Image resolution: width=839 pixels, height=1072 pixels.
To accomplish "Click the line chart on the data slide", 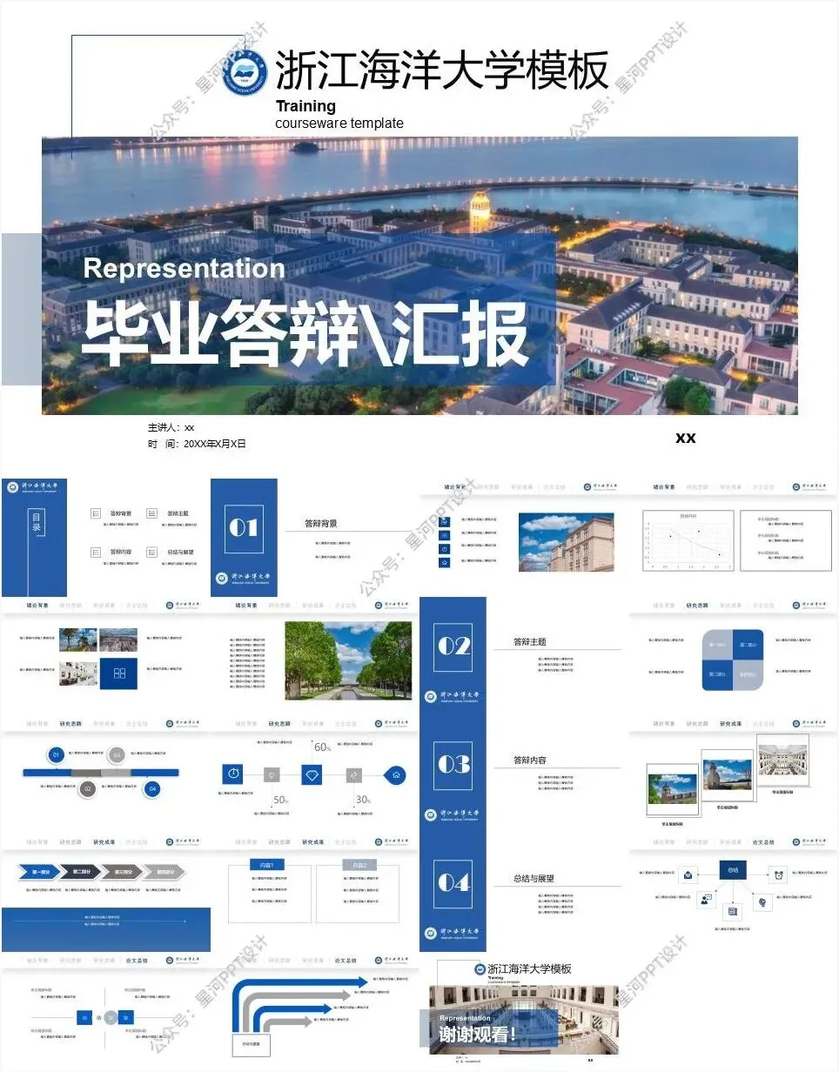I will [688, 540].
